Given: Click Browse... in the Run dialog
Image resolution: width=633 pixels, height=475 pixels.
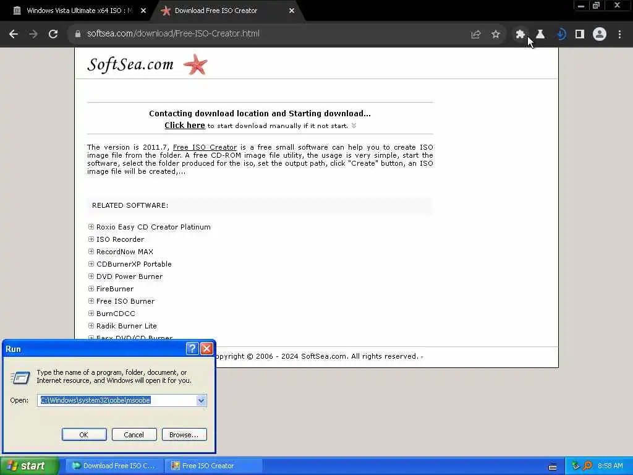Looking at the screenshot, I should tap(184, 435).
